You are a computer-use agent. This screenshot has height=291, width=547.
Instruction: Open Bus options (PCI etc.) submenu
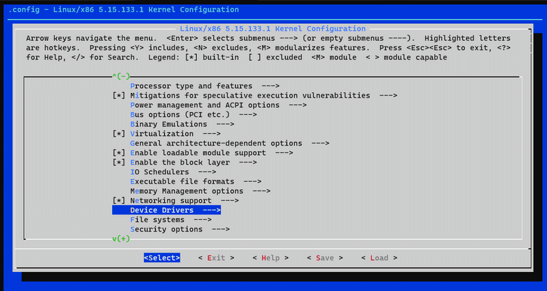194,115
